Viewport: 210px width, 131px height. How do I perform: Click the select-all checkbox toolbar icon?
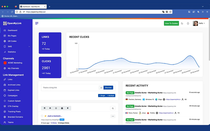pyautogui.click(x=45, y=108)
